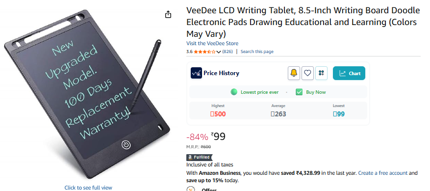This screenshot has width=430, height=191.
Task: Click the share icon above product image
Action: [x=168, y=15]
